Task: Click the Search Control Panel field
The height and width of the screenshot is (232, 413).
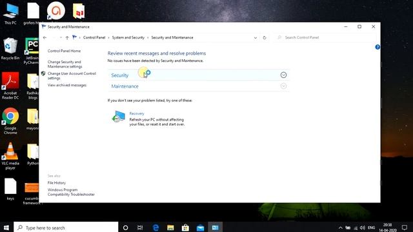Action: [x=326, y=37]
